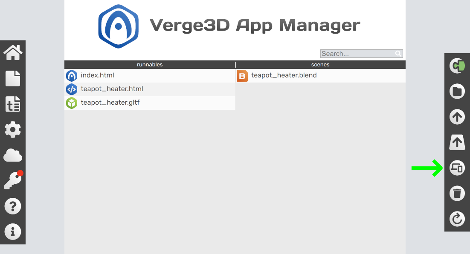Click the license key icon with red dot

click(x=14, y=180)
